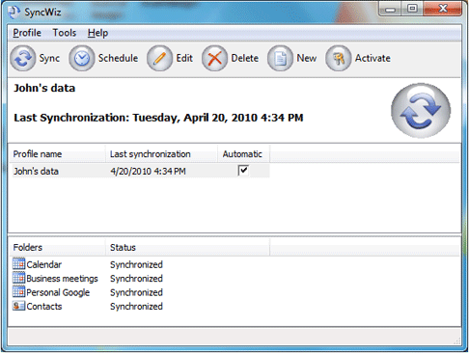The height and width of the screenshot is (353, 469).
Task: Click the Delete label in the toolbar
Action: coord(245,58)
